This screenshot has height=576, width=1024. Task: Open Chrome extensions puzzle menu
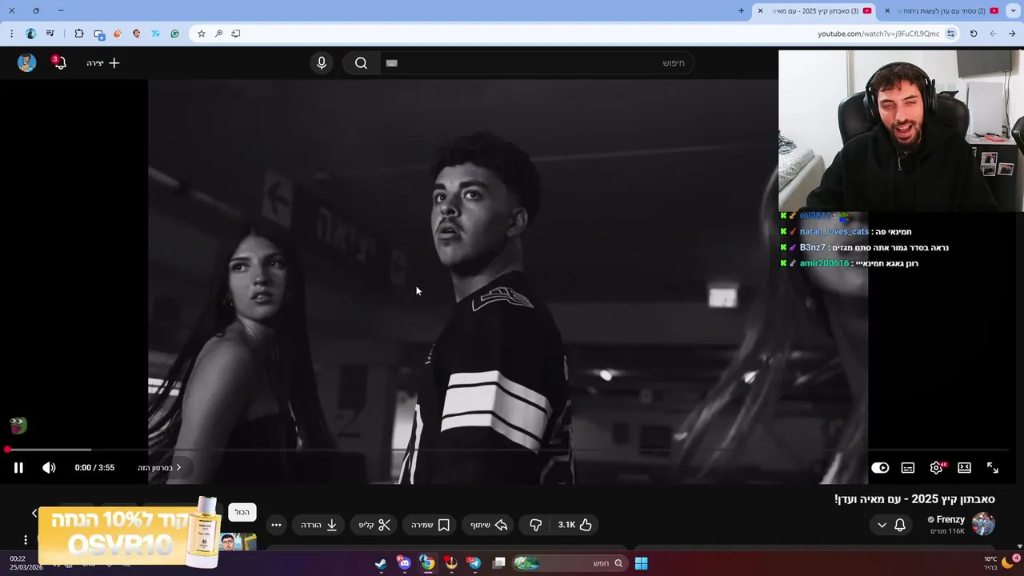pos(79,34)
